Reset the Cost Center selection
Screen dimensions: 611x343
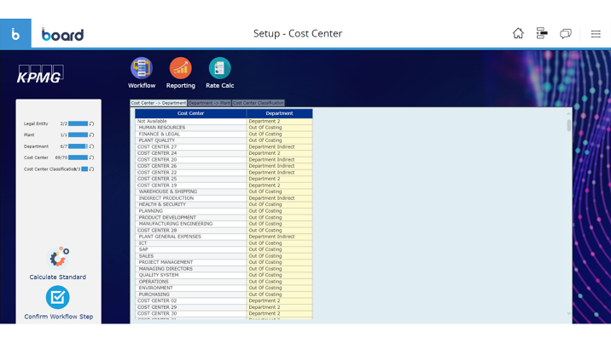[x=92, y=157]
